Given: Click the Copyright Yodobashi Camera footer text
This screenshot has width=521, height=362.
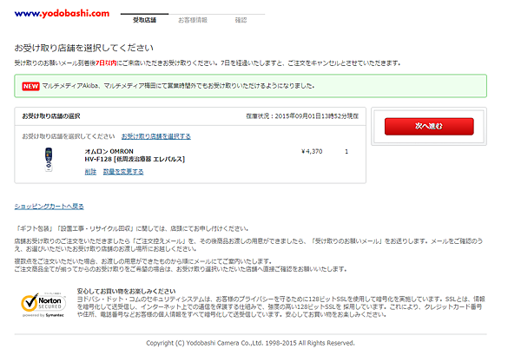Looking at the screenshot, I should point(250,343).
